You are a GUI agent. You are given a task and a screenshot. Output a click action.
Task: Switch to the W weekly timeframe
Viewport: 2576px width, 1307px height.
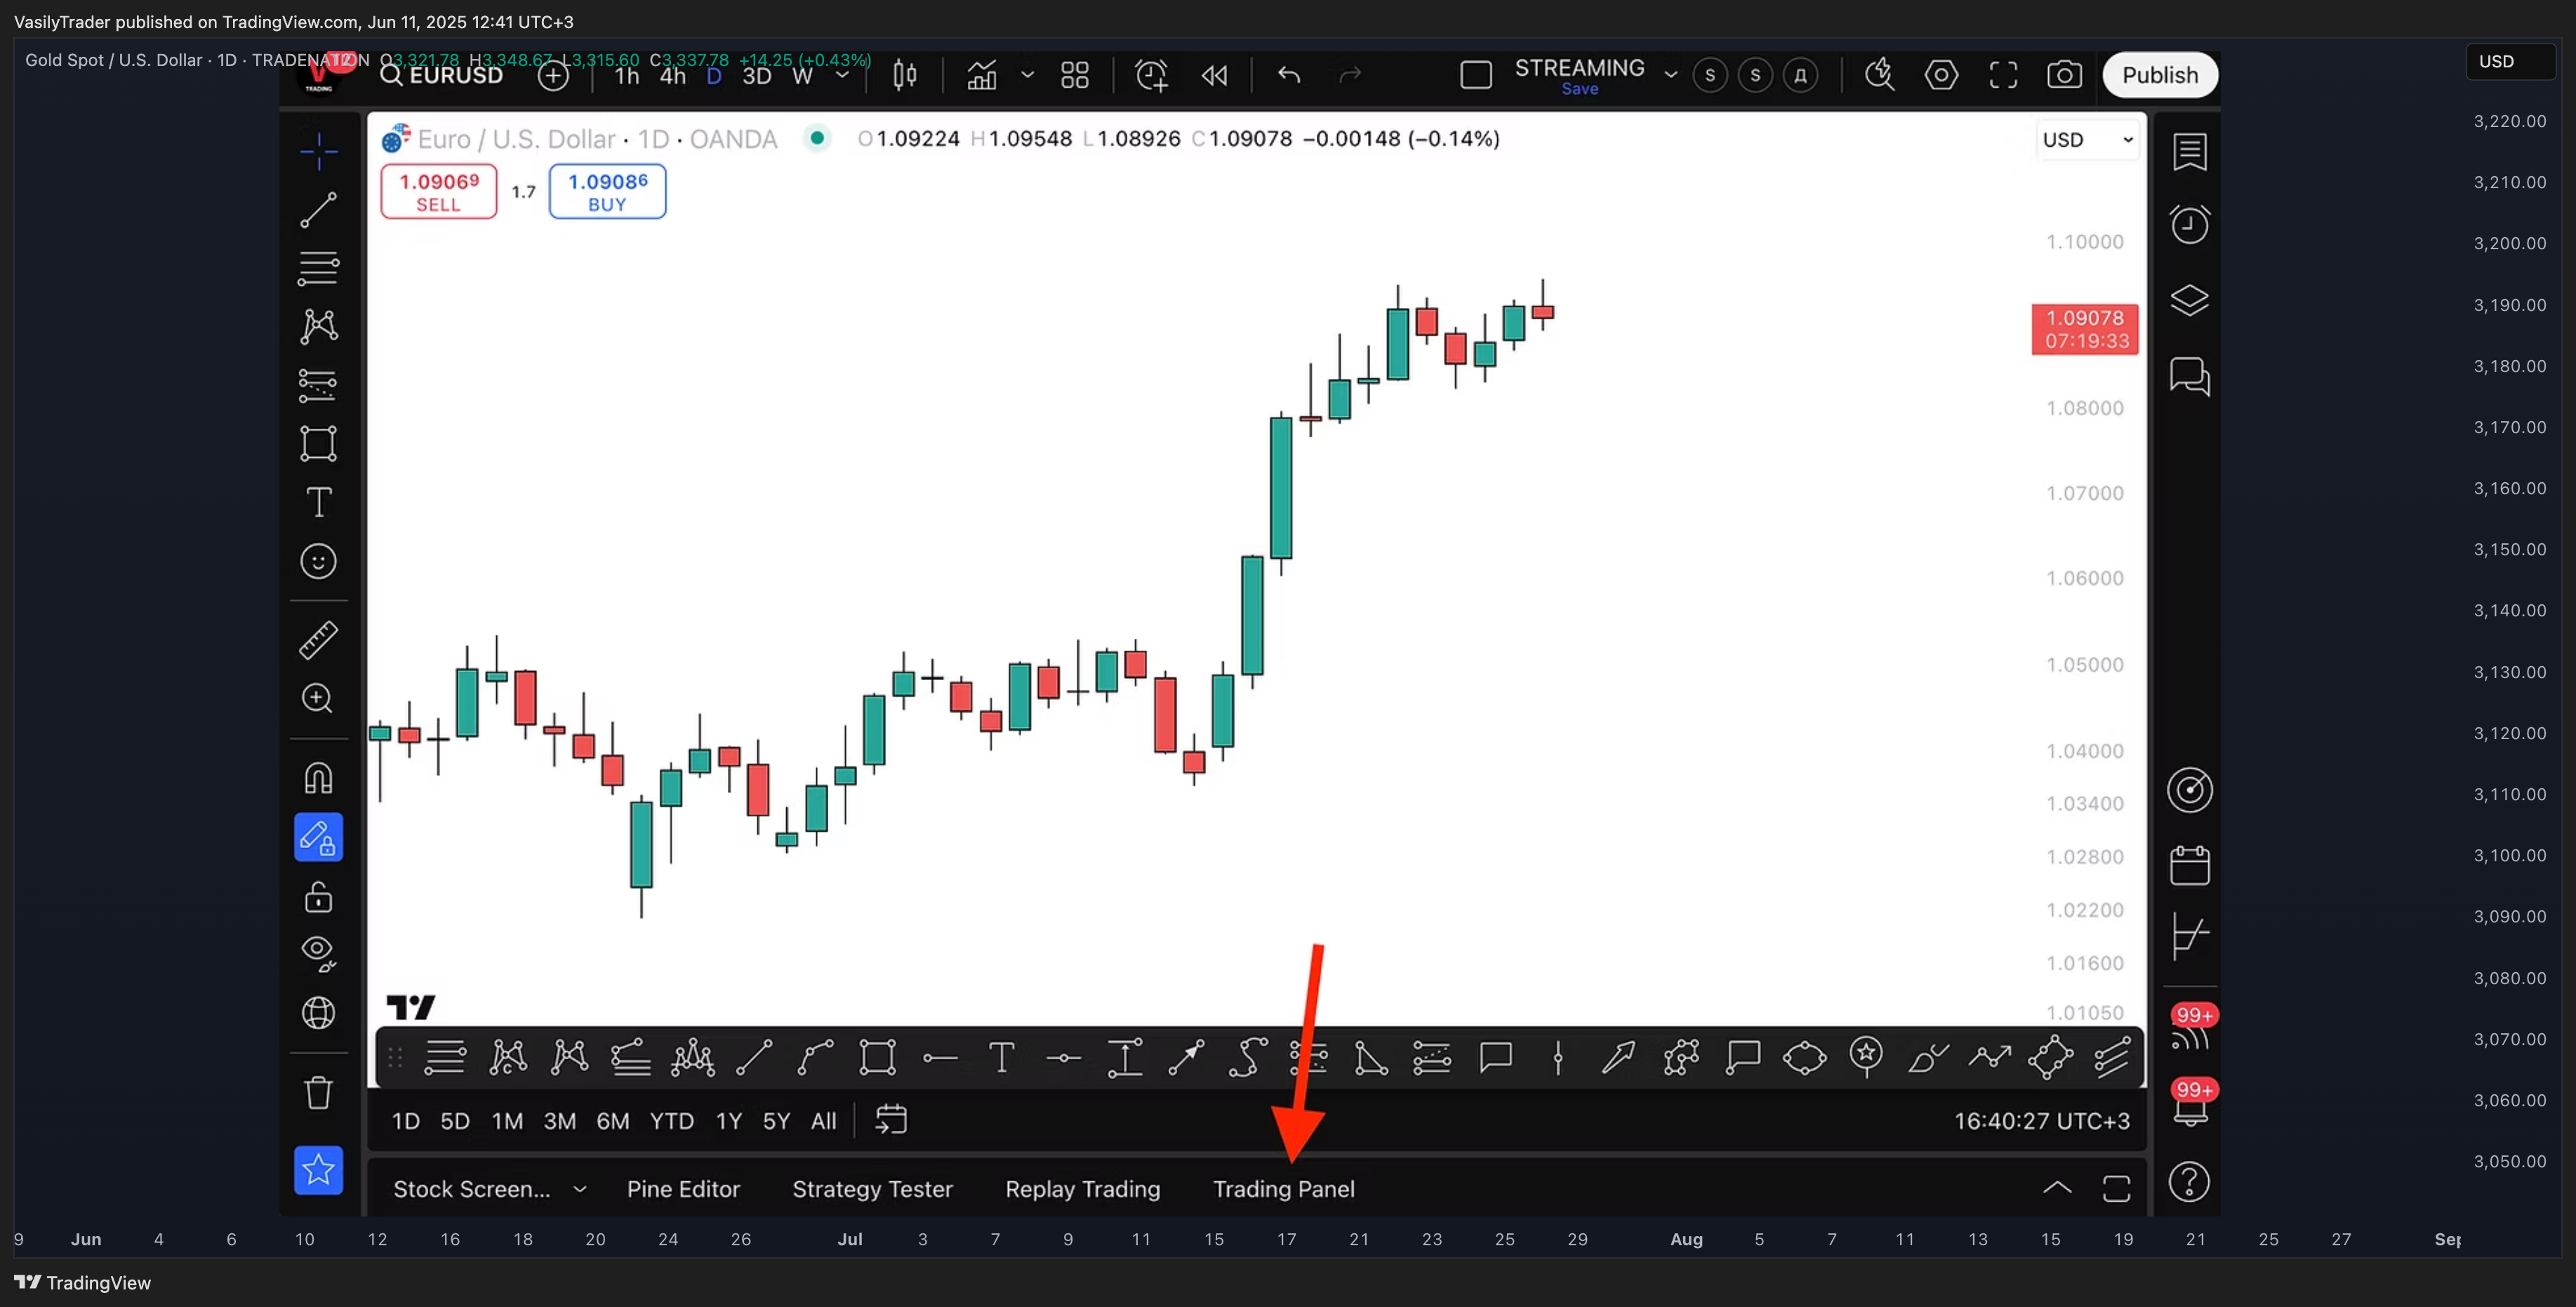pyautogui.click(x=802, y=76)
